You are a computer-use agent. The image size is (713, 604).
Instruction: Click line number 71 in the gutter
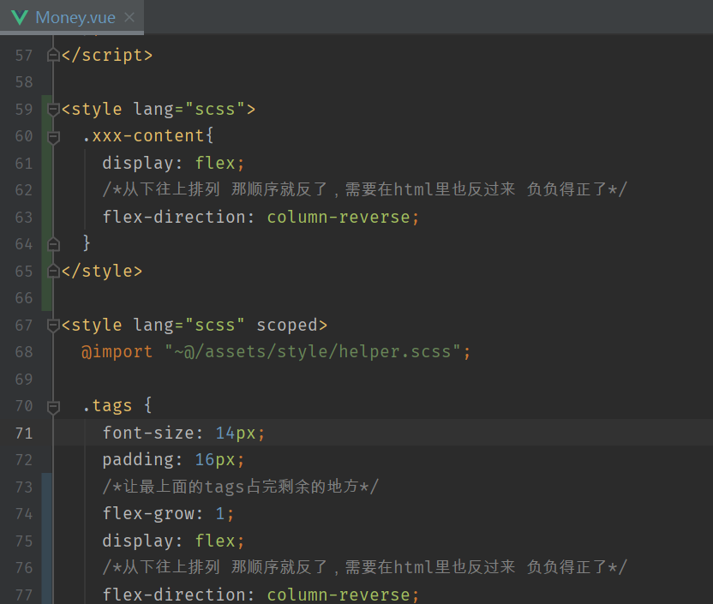pyautogui.click(x=24, y=434)
